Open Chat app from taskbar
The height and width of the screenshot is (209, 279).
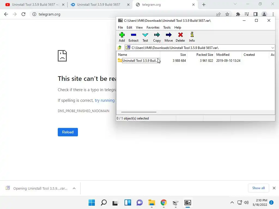[140, 202]
